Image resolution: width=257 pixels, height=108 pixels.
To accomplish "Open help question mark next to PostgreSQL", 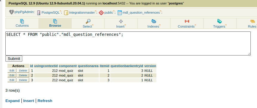I will pos(60,12).
